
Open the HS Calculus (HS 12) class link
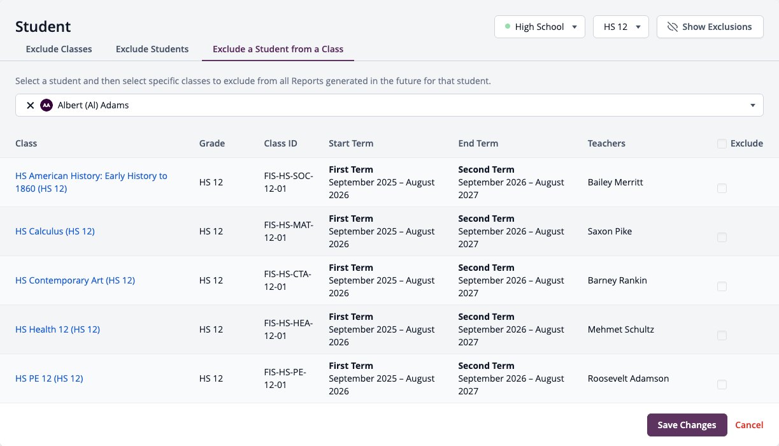(x=55, y=231)
